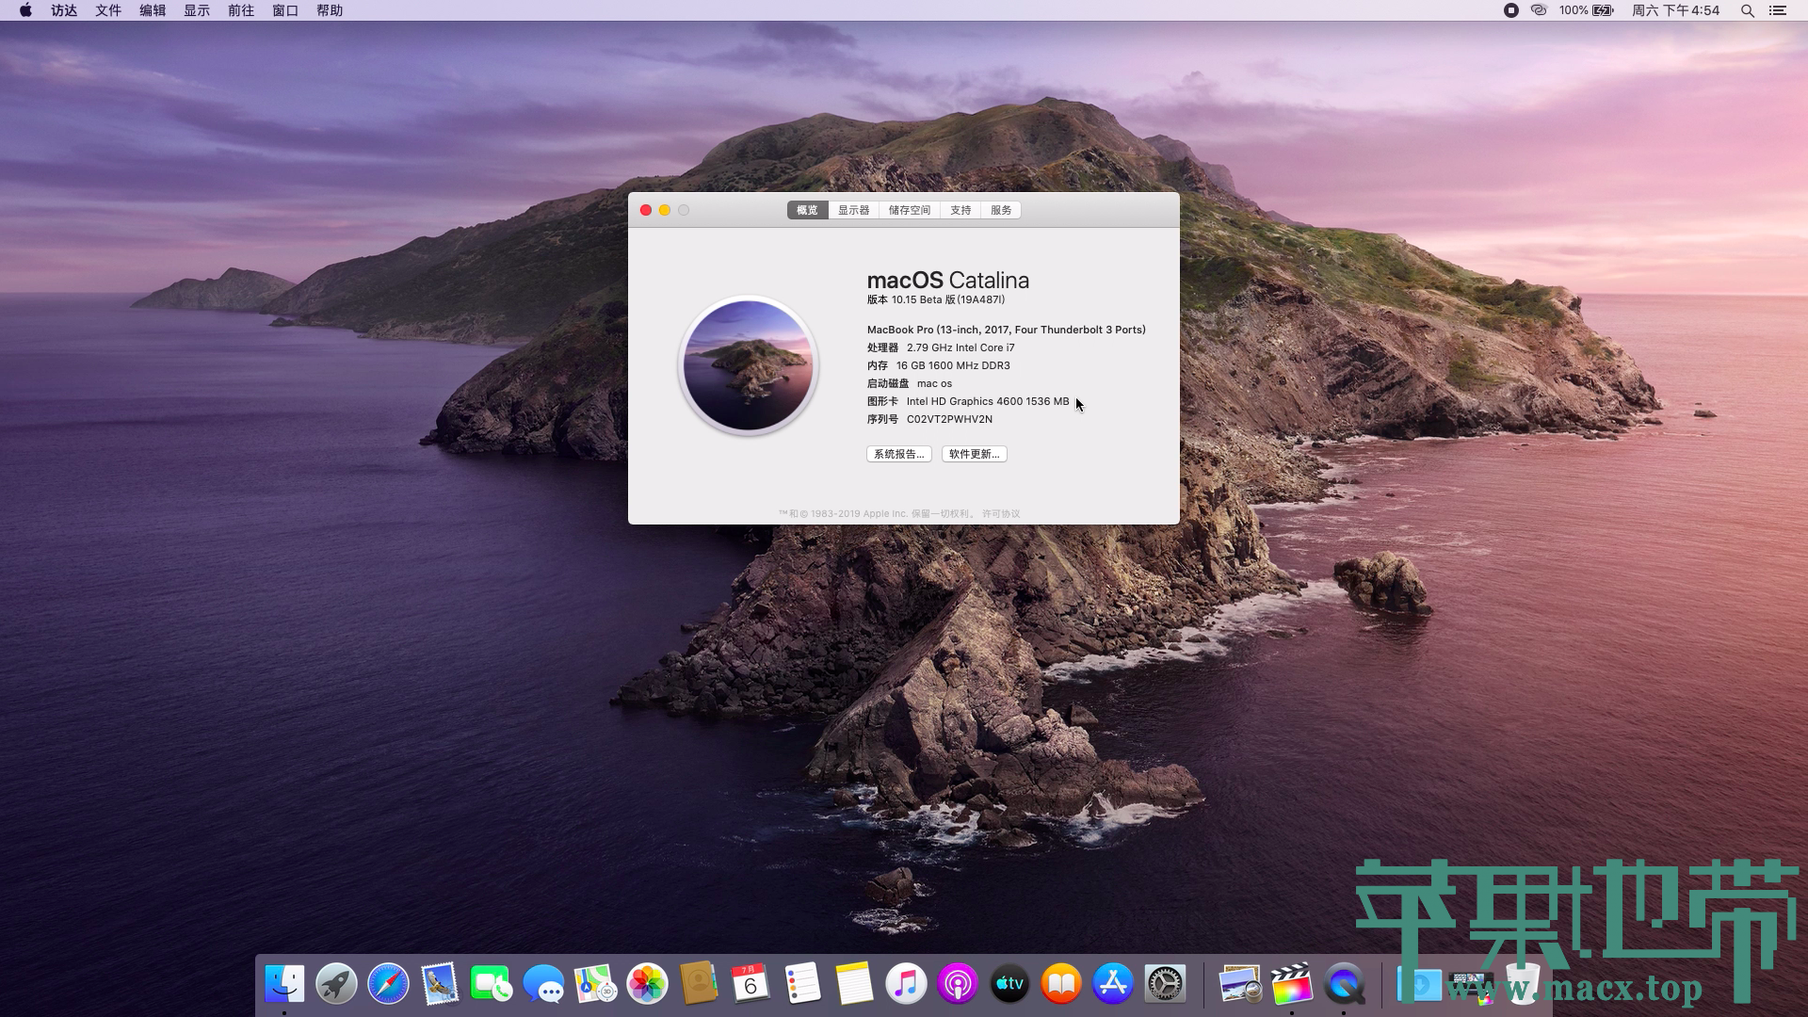This screenshot has width=1808, height=1017.
Task: Switch to the 显示器 tab
Action: [853, 210]
